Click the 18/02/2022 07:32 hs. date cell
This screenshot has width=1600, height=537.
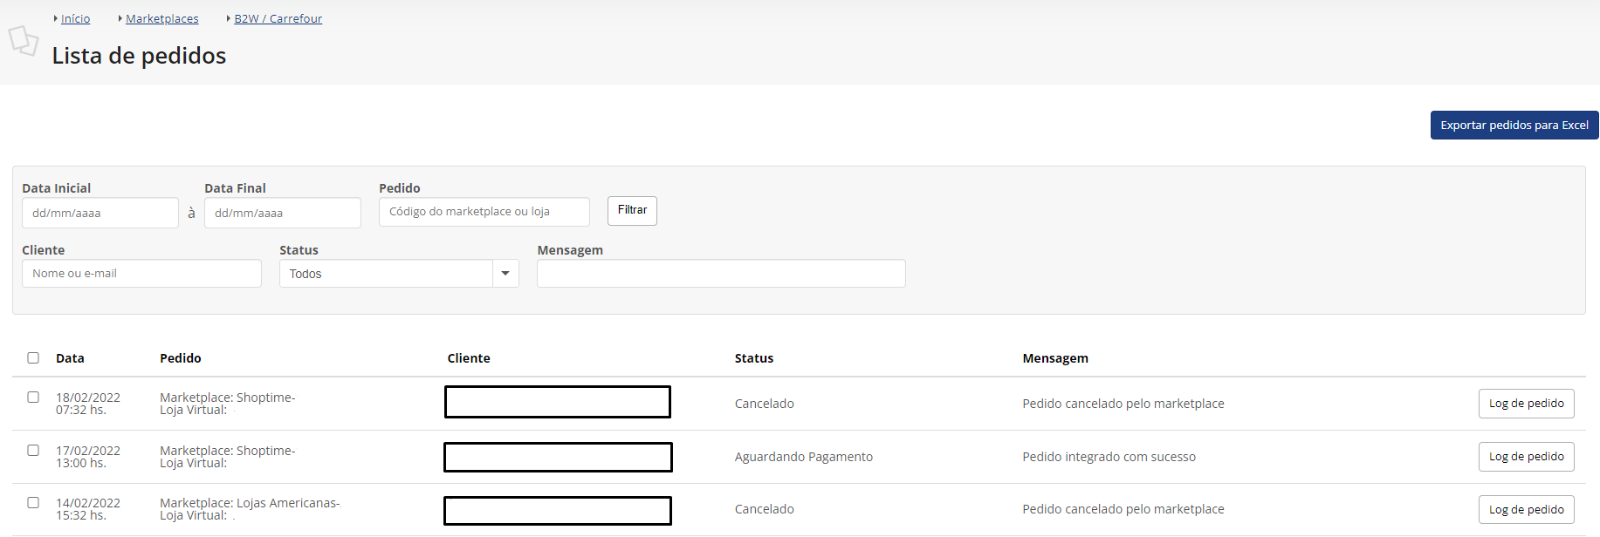click(88, 404)
